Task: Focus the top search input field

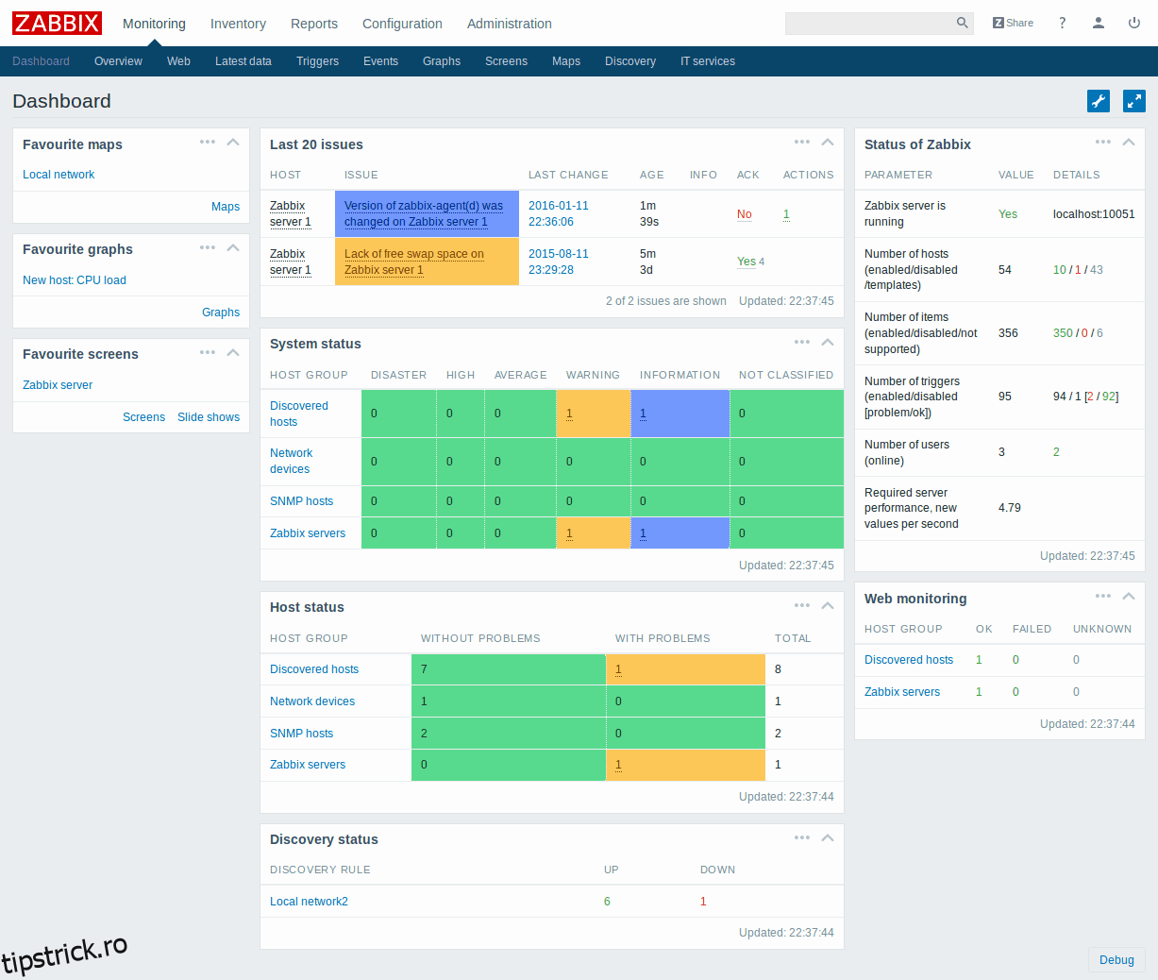Action: [868, 24]
